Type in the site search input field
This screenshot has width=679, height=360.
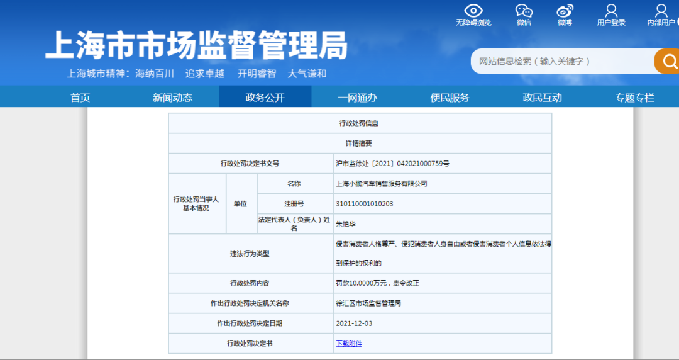click(x=560, y=61)
